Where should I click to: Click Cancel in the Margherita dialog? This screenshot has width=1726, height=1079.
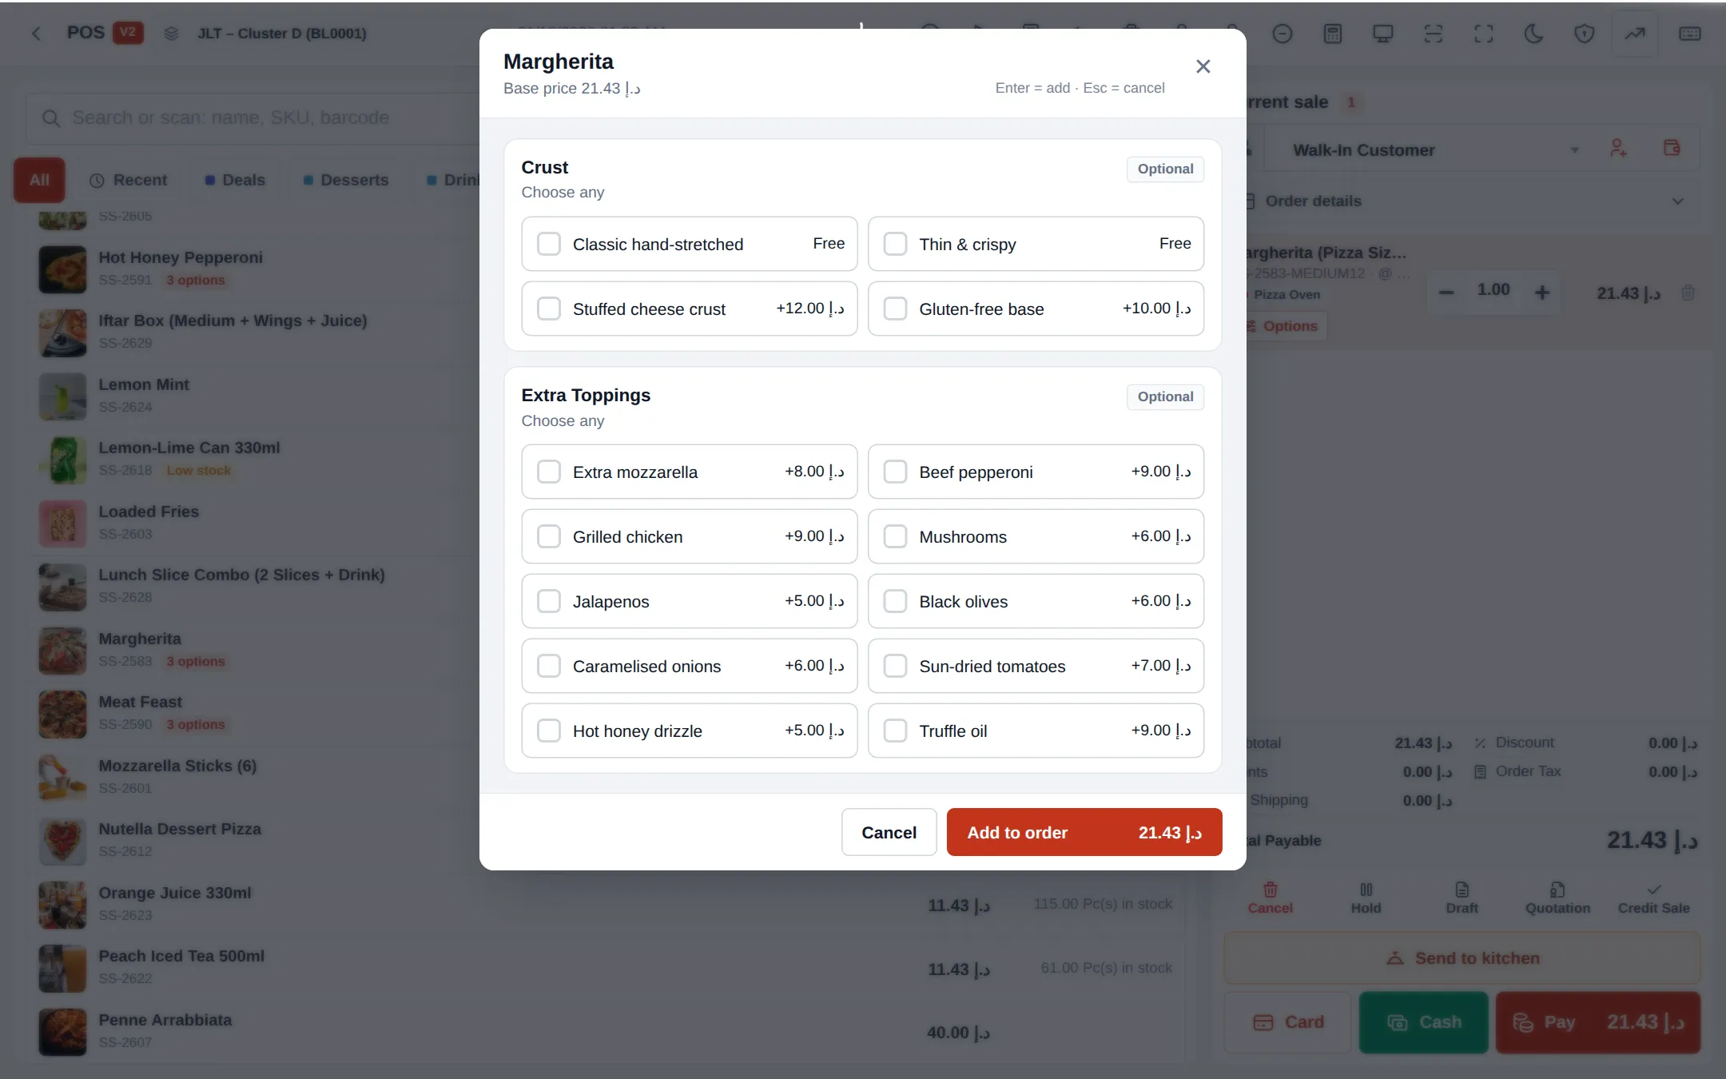click(x=889, y=832)
